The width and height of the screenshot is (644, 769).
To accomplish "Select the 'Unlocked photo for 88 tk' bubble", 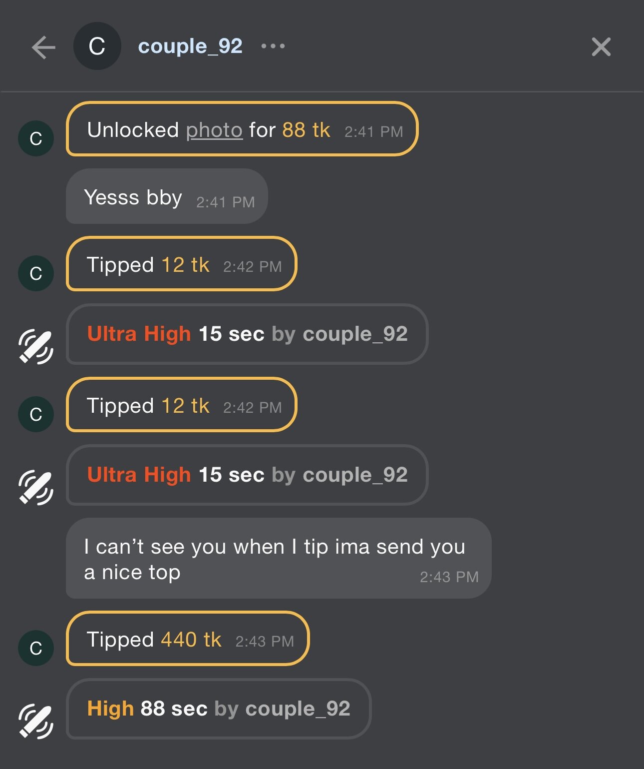I will [242, 129].
